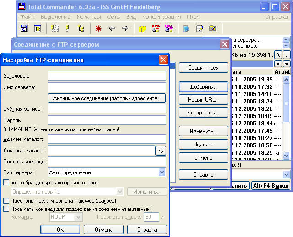
Task: Click the Послать команды field
Action: (107, 161)
